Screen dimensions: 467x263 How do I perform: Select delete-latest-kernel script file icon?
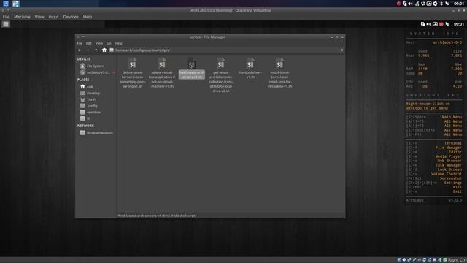[133, 64]
